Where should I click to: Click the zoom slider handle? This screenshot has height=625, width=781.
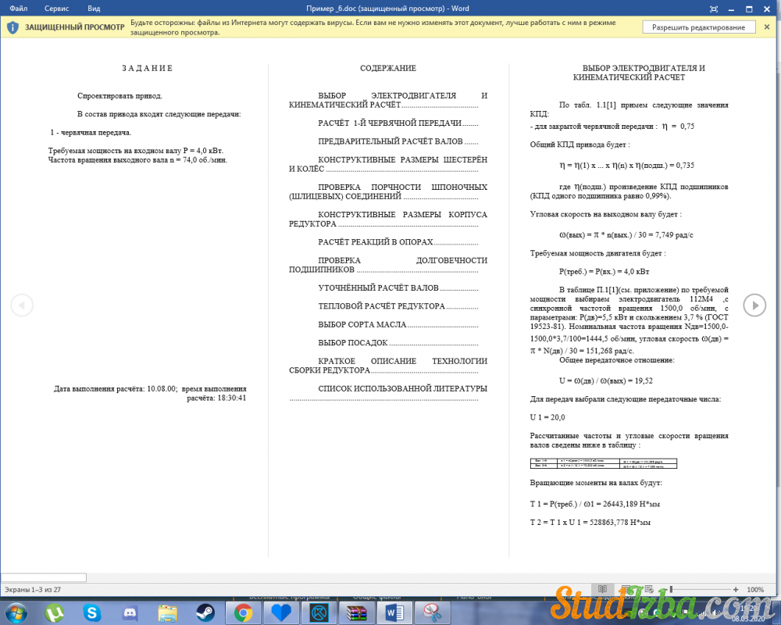pyautogui.click(x=671, y=589)
